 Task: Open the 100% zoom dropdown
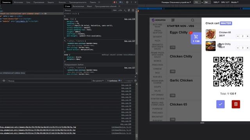216,2
